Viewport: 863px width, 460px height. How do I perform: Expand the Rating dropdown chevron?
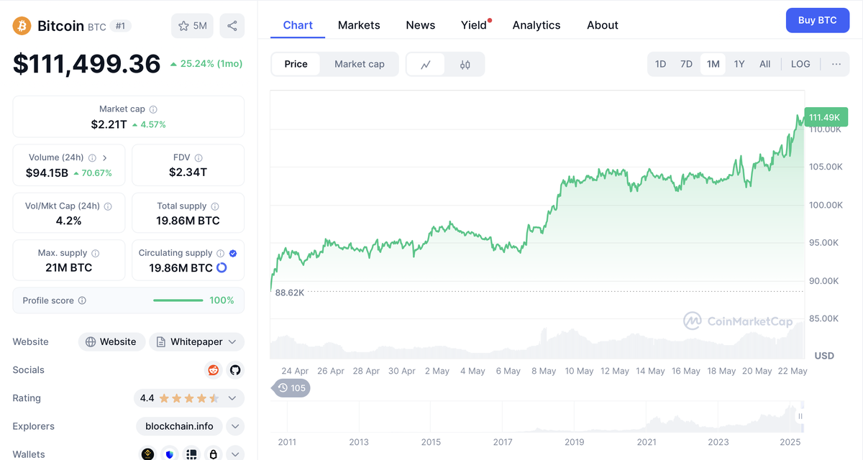[232, 398]
